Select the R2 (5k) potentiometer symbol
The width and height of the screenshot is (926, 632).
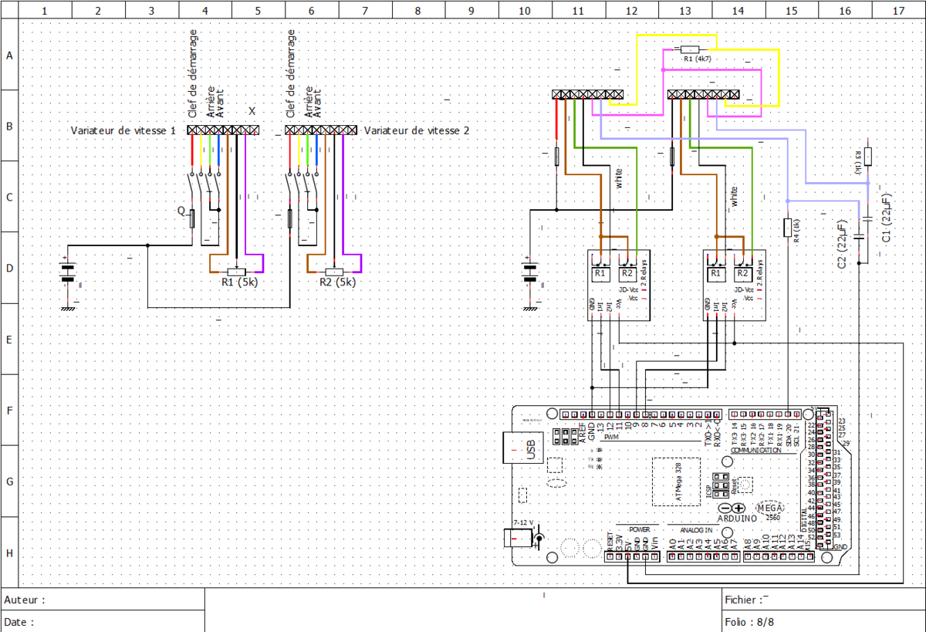[x=334, y=272]
